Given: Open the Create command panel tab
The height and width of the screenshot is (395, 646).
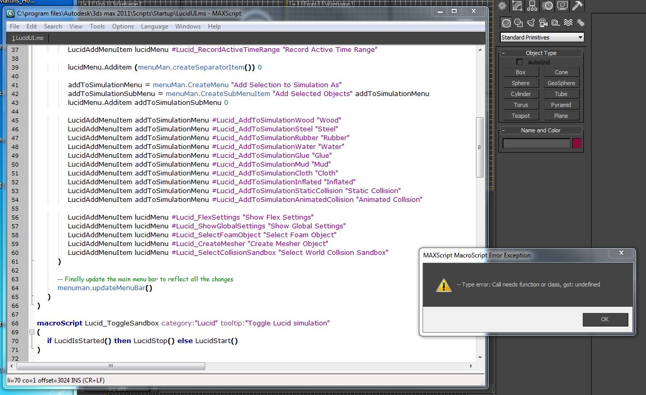Looking at the screenshot, I should 501,6.
